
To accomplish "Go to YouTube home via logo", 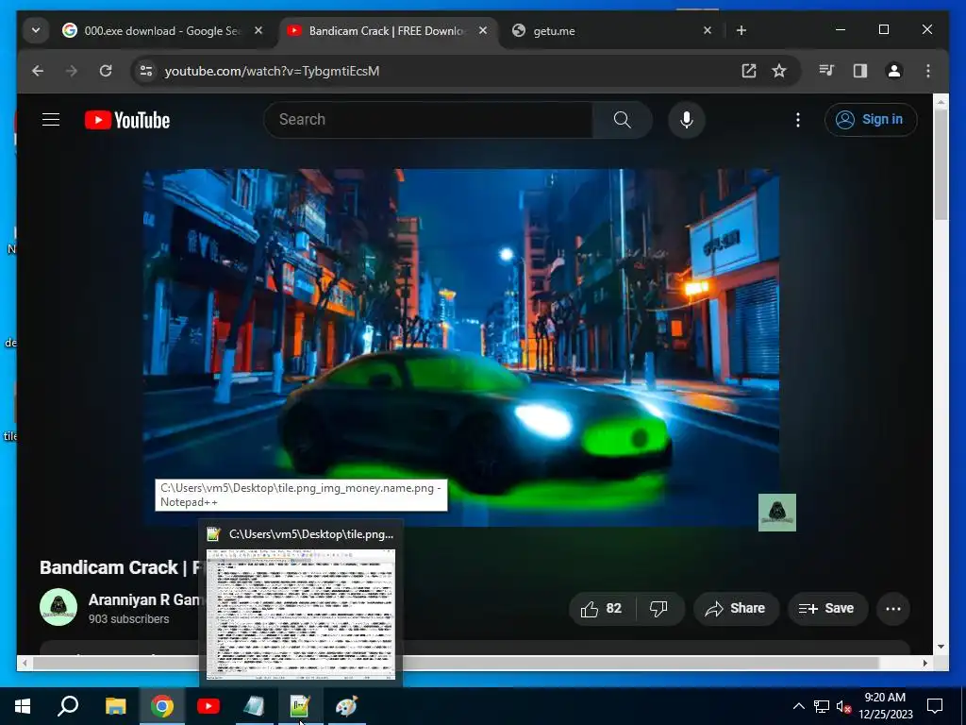I will click(127, 120).
